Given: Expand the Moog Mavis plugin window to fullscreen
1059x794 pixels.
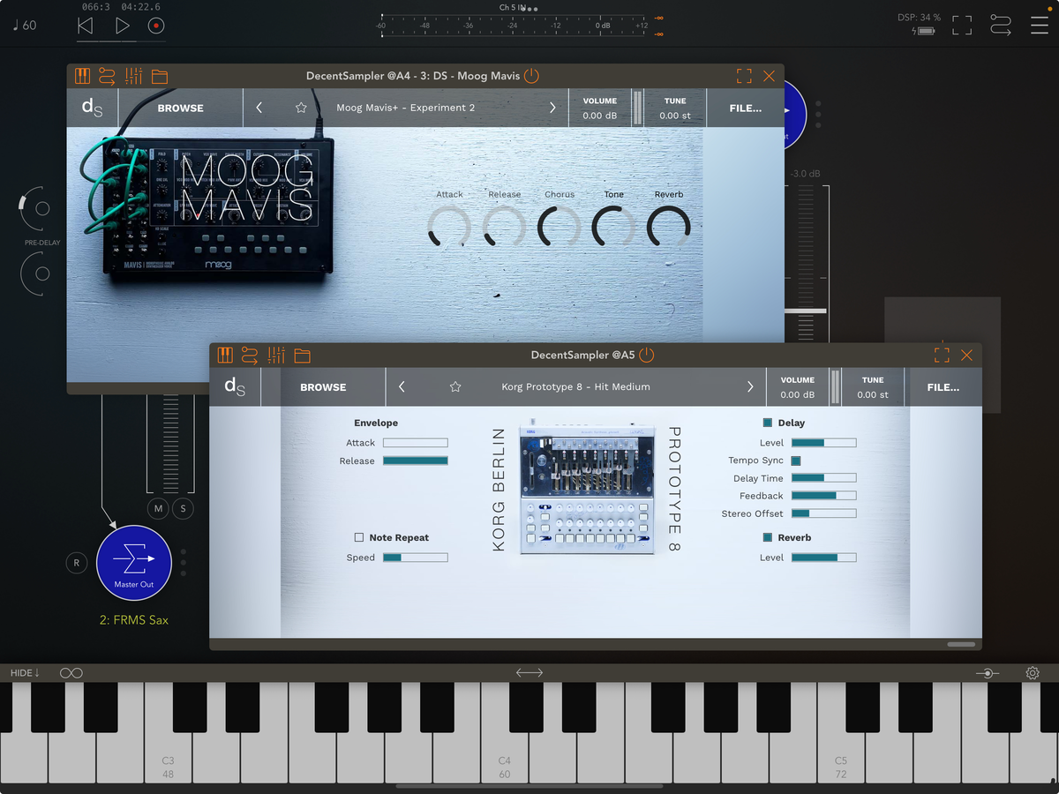Looking at the screenshot, I should coord(744,76).
